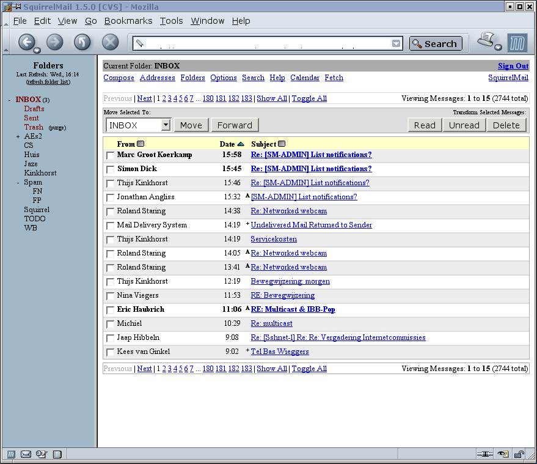The height and width of the screenshot is (464, 537).
Task: Click the cookie/privacy status bar icon
Action: [x=503, y=454]
